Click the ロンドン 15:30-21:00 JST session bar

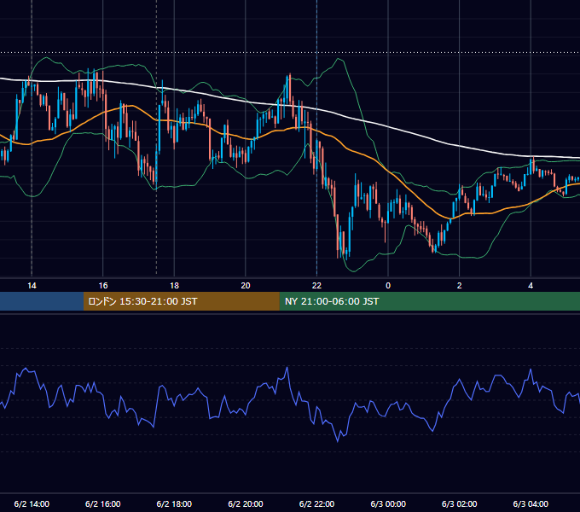[181, 301]
